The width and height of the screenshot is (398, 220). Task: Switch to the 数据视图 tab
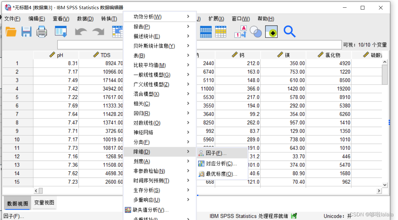point(18,203)
